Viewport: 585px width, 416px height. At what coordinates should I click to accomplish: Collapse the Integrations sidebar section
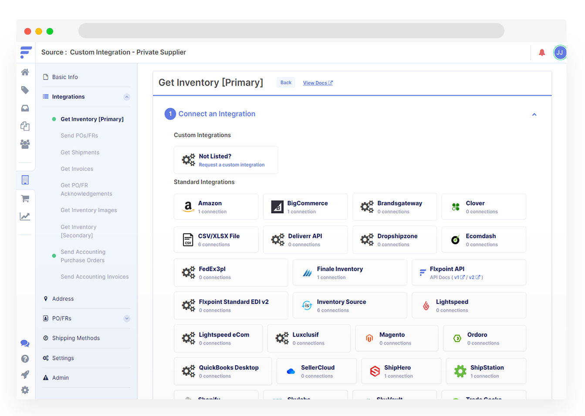tap(126, 97)
